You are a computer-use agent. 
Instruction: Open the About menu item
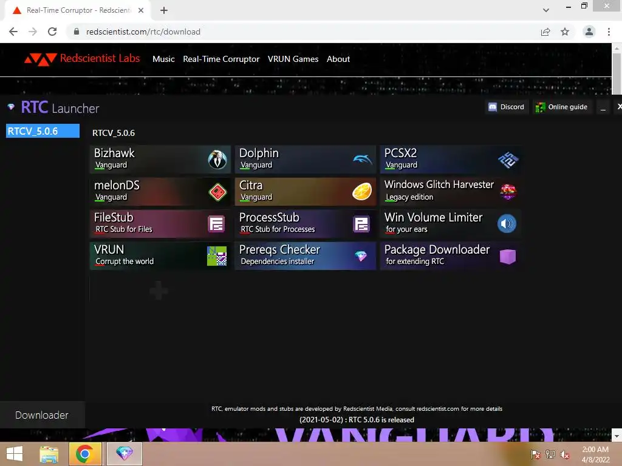coord(338,59)
